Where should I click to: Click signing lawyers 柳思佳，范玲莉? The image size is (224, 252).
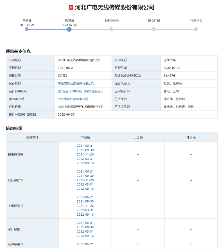click(x=174, y=99)
